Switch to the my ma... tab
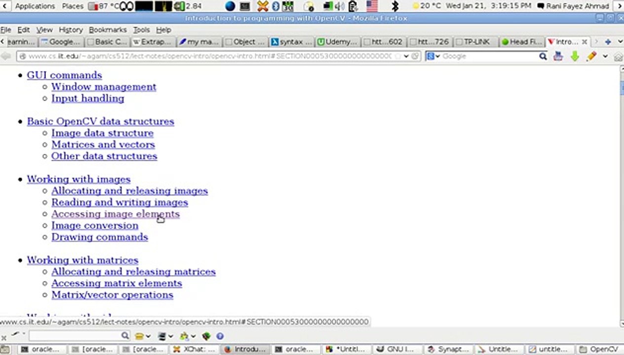This screenshot has height=355, width=624. coord(198,42)
